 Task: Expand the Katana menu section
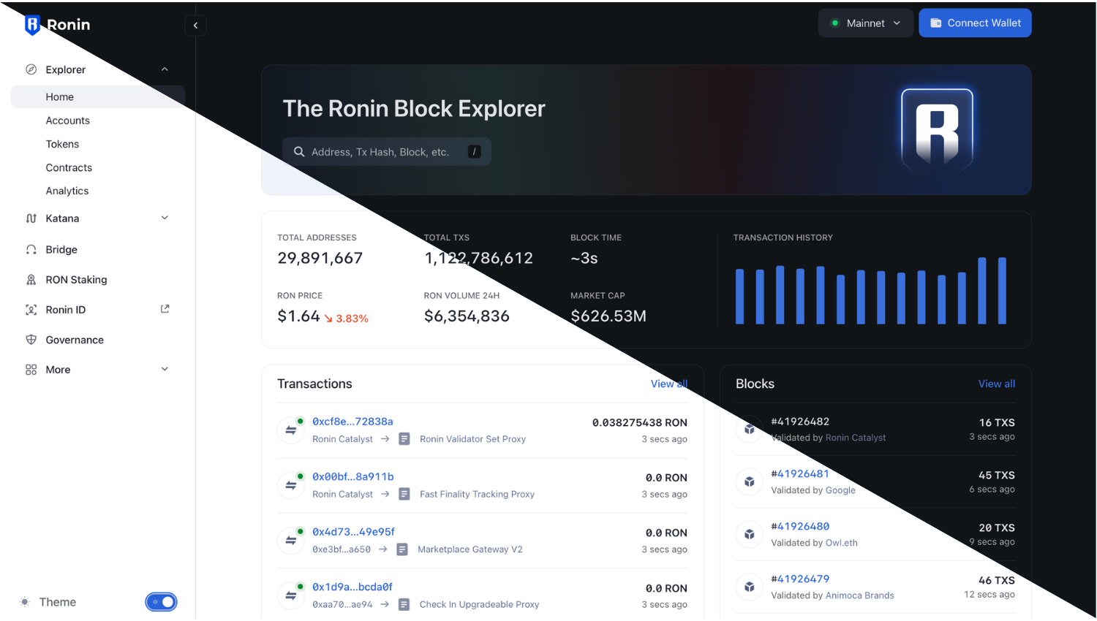point(165,218)
